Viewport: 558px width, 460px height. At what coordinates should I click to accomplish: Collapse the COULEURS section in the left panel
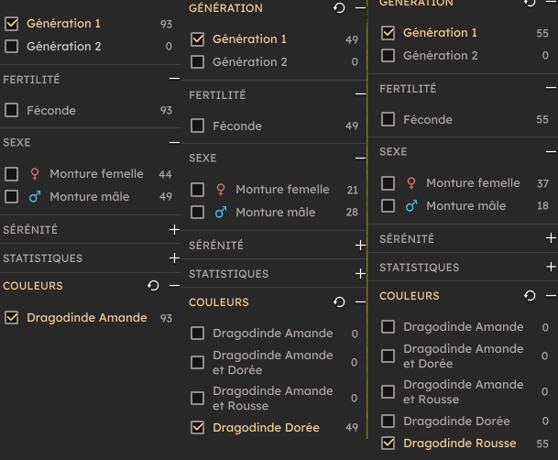[x=174, y=286]
